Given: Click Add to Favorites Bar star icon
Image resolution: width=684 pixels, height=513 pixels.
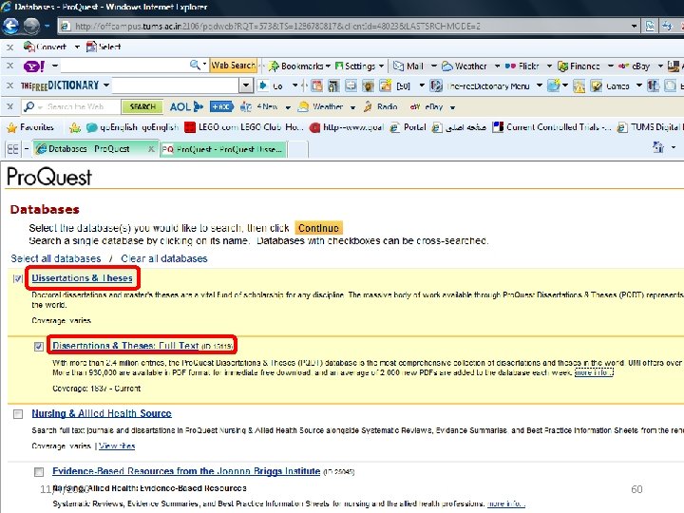Looking at the screenshot, I should click(x=75, y=128).
